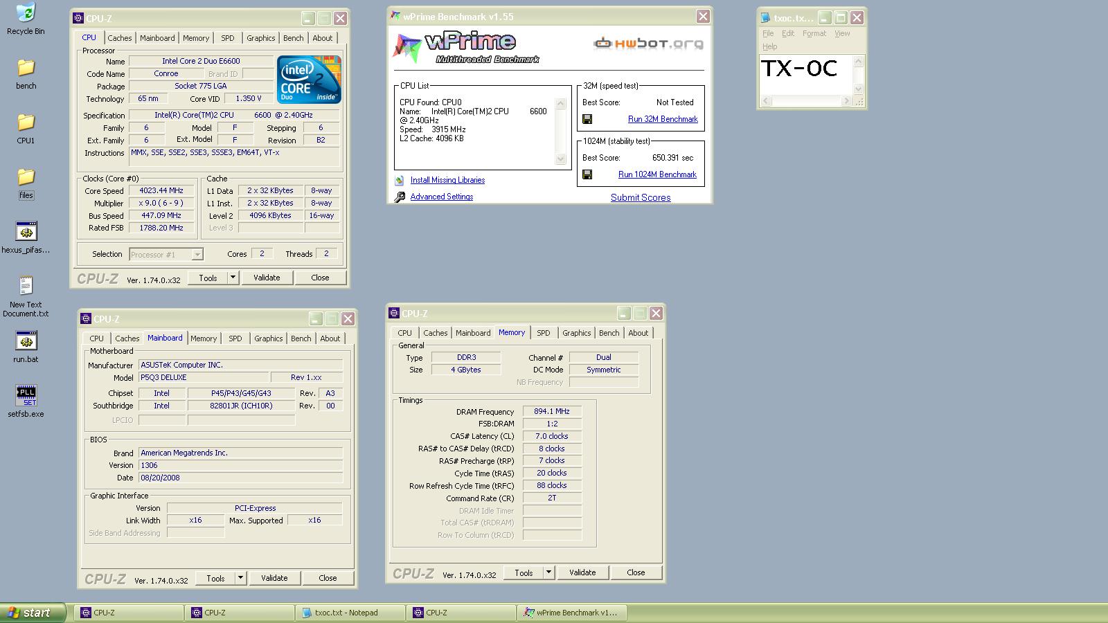Open Notepad Edit menu

tap(788, 33)
